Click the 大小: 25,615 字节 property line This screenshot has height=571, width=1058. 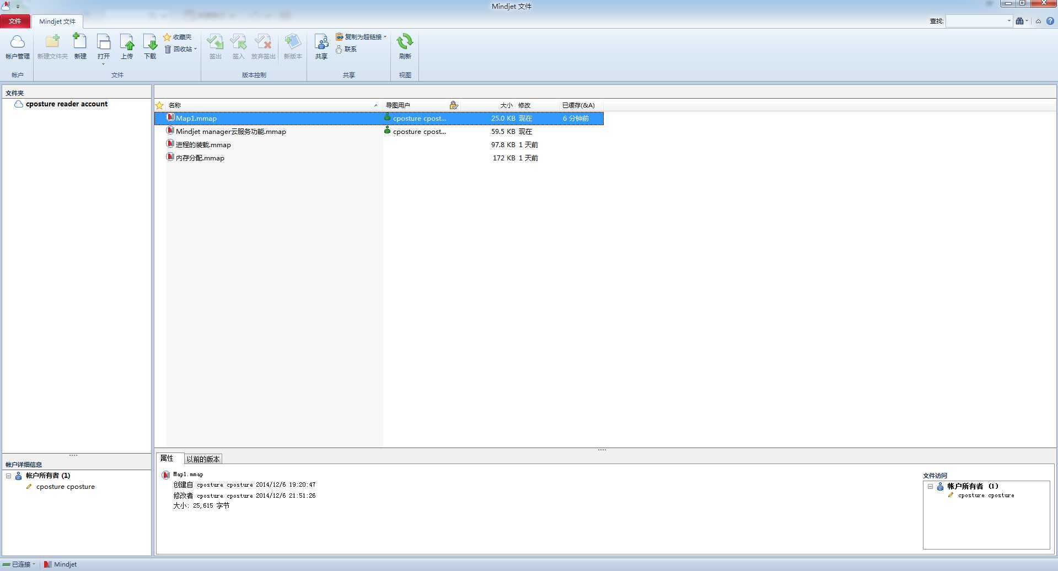tap(201, 505)
